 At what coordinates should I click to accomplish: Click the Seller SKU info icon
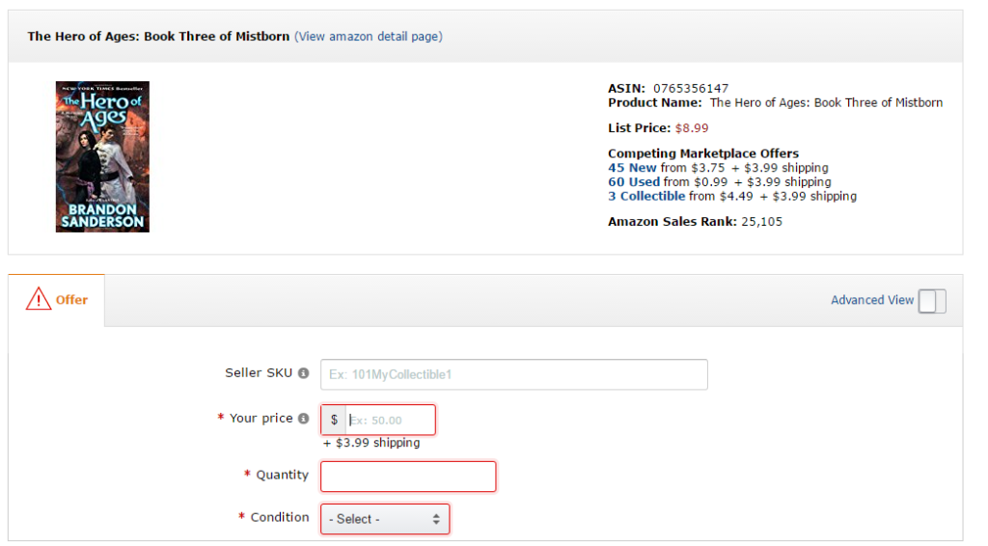pyautogui.click(x=303, y=373)
